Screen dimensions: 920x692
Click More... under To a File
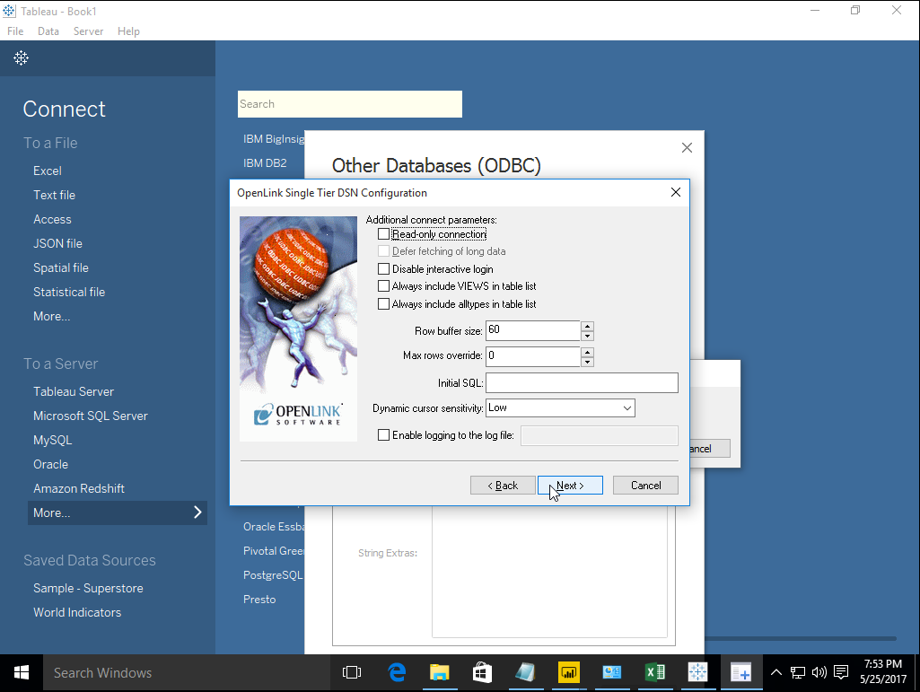point(52,316)
